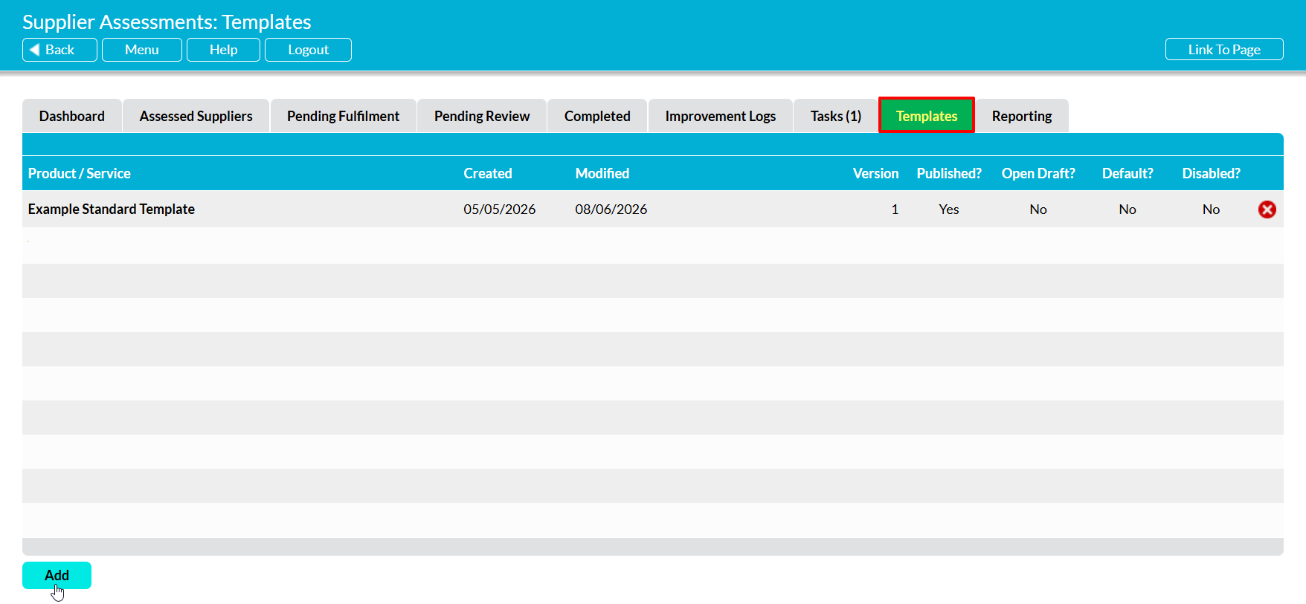The width and height of the screenshot is (1306, 604).
Task: Click the Modified column header
Action: (602, 173)
